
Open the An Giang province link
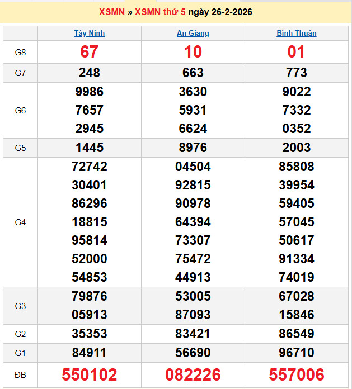(193, 33)
